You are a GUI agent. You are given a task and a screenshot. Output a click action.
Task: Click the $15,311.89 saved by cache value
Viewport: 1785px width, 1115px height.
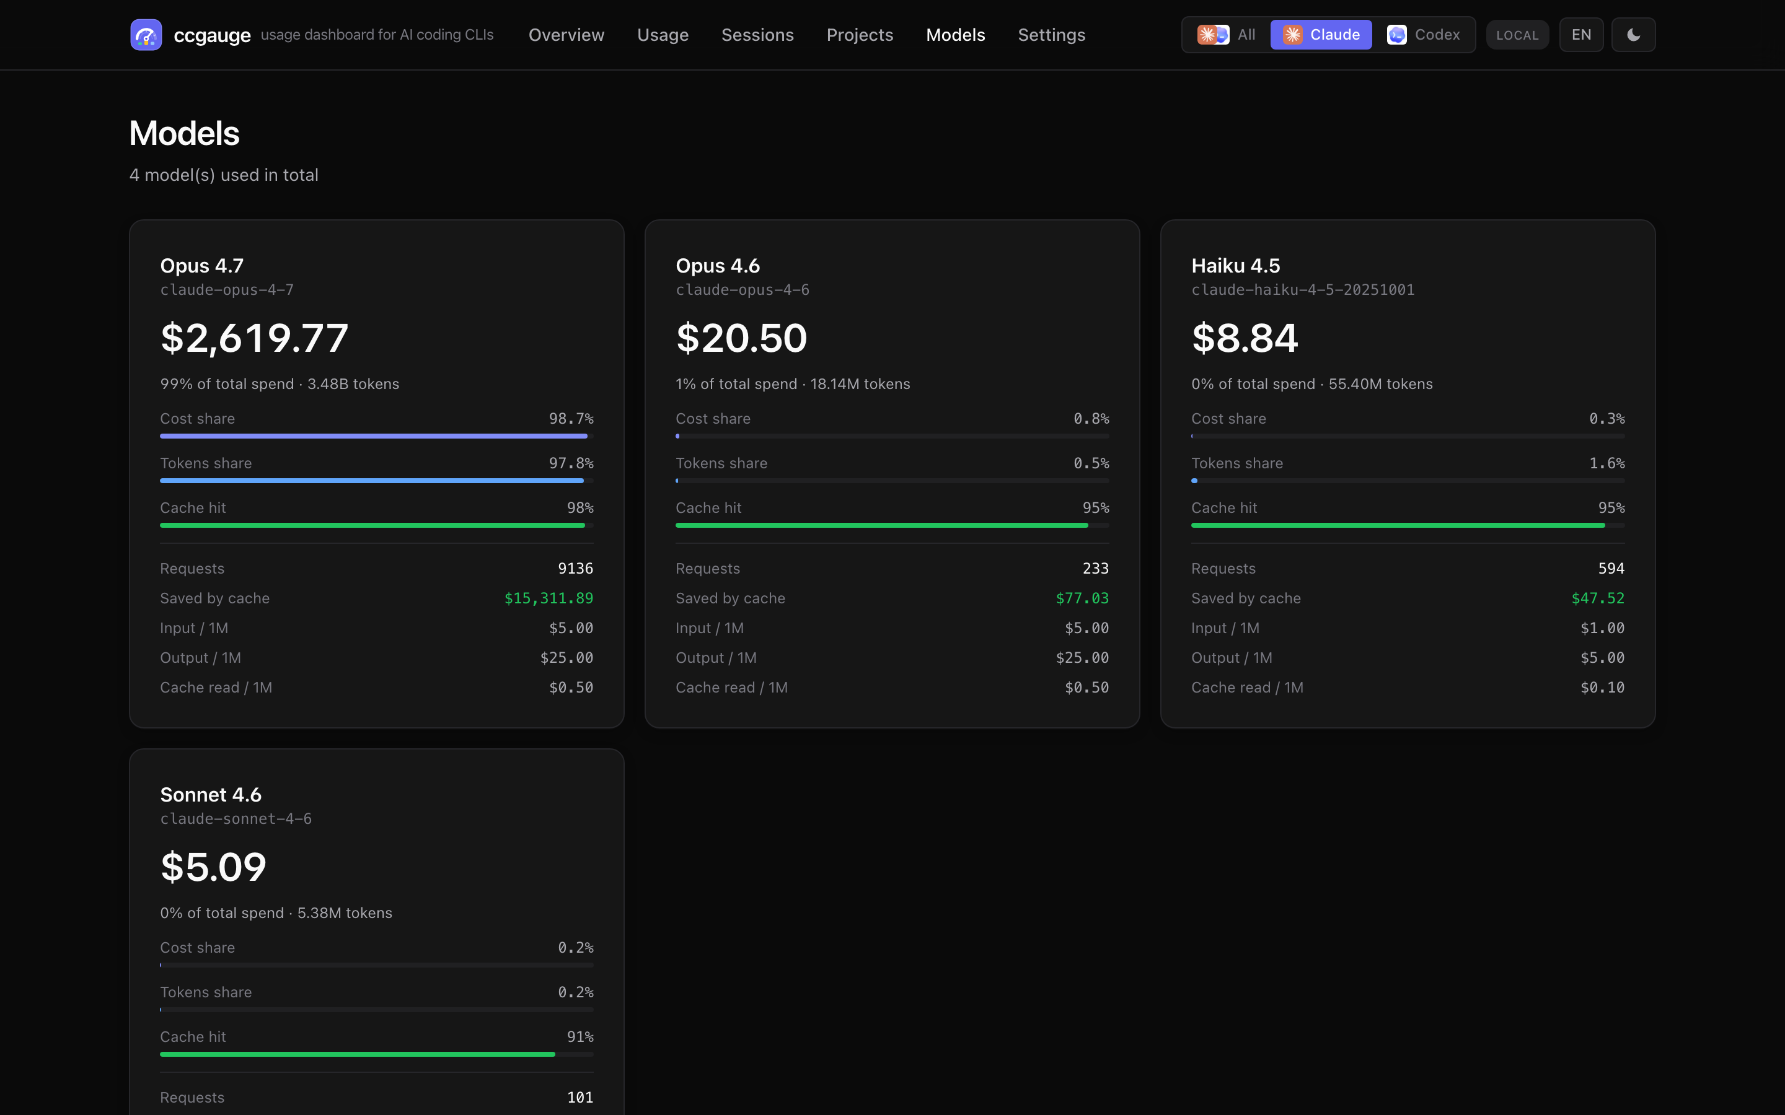549,598
